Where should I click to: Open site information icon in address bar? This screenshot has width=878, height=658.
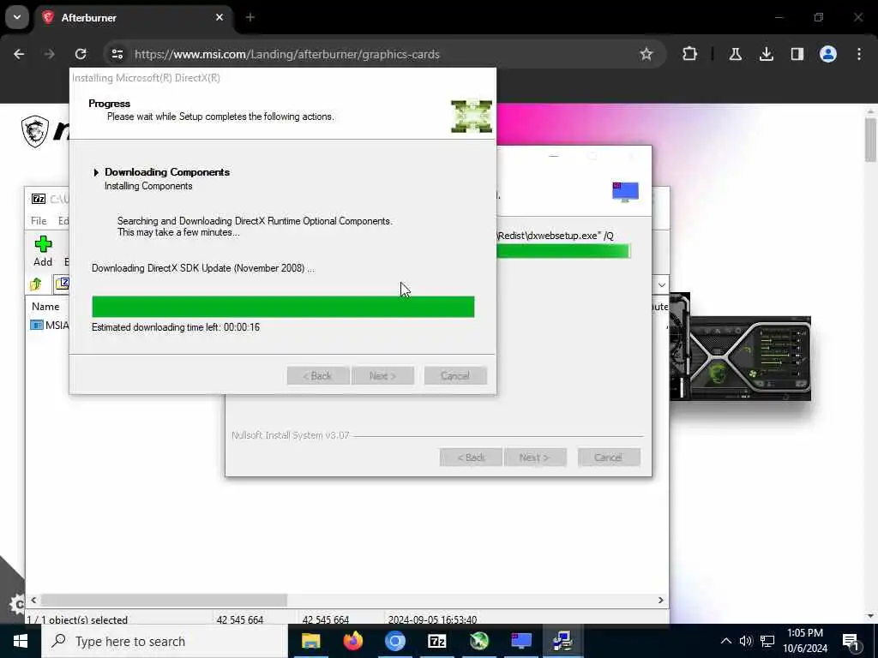(x=117, y=54)
